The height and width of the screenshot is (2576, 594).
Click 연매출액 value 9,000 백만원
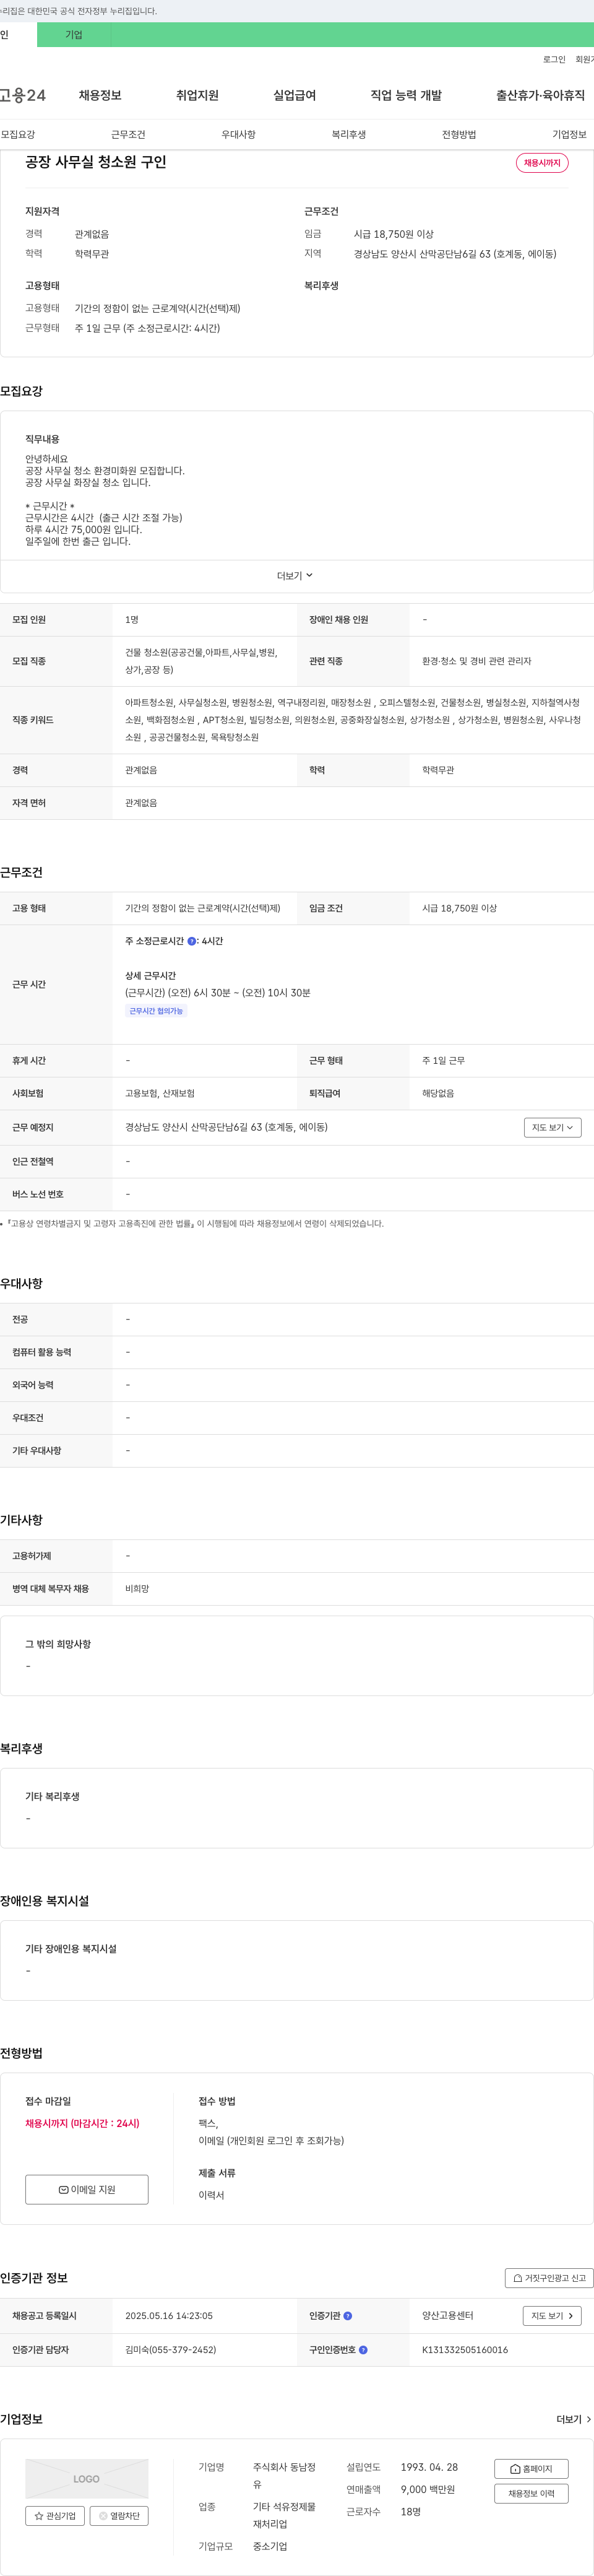(x=428, y=2490)
